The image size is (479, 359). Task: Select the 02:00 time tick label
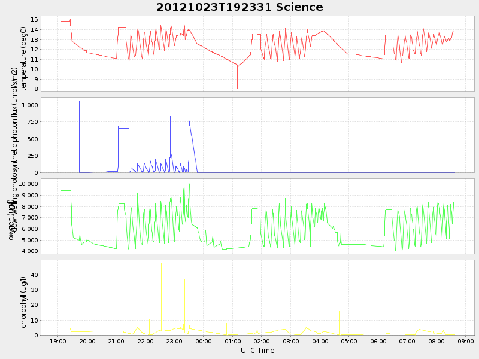(262, 341)
